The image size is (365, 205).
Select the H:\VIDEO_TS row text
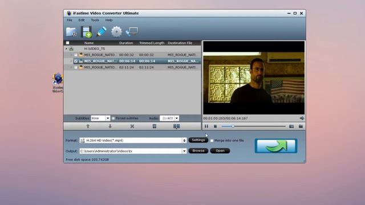tap(95, 49)
